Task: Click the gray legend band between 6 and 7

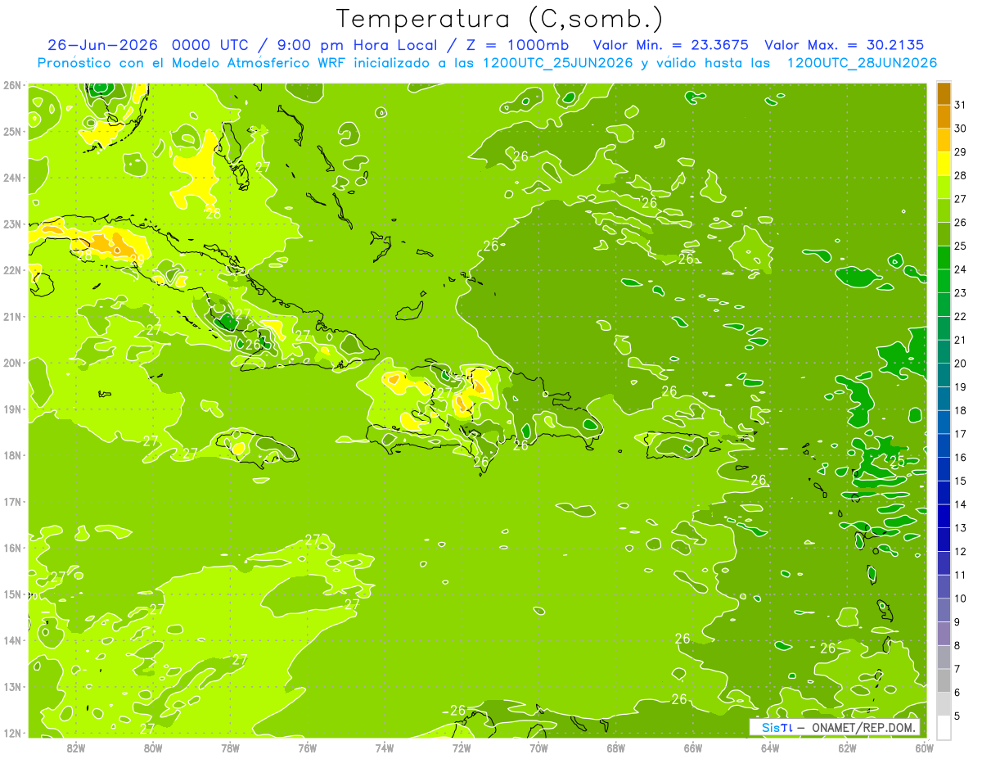Action: pos(944,680)
